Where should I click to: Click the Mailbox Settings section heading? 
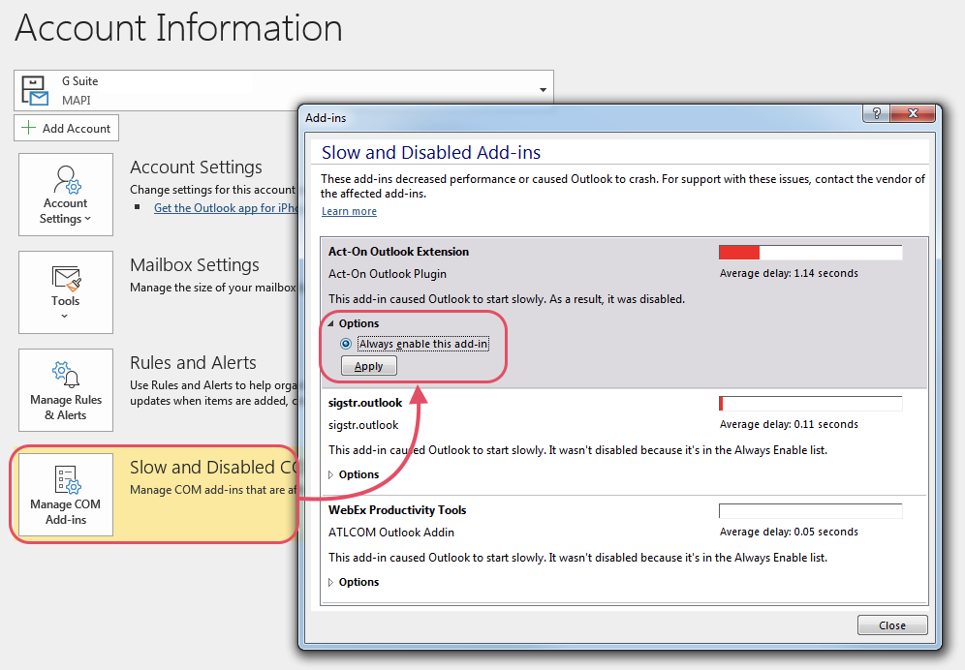click(195, 265)
